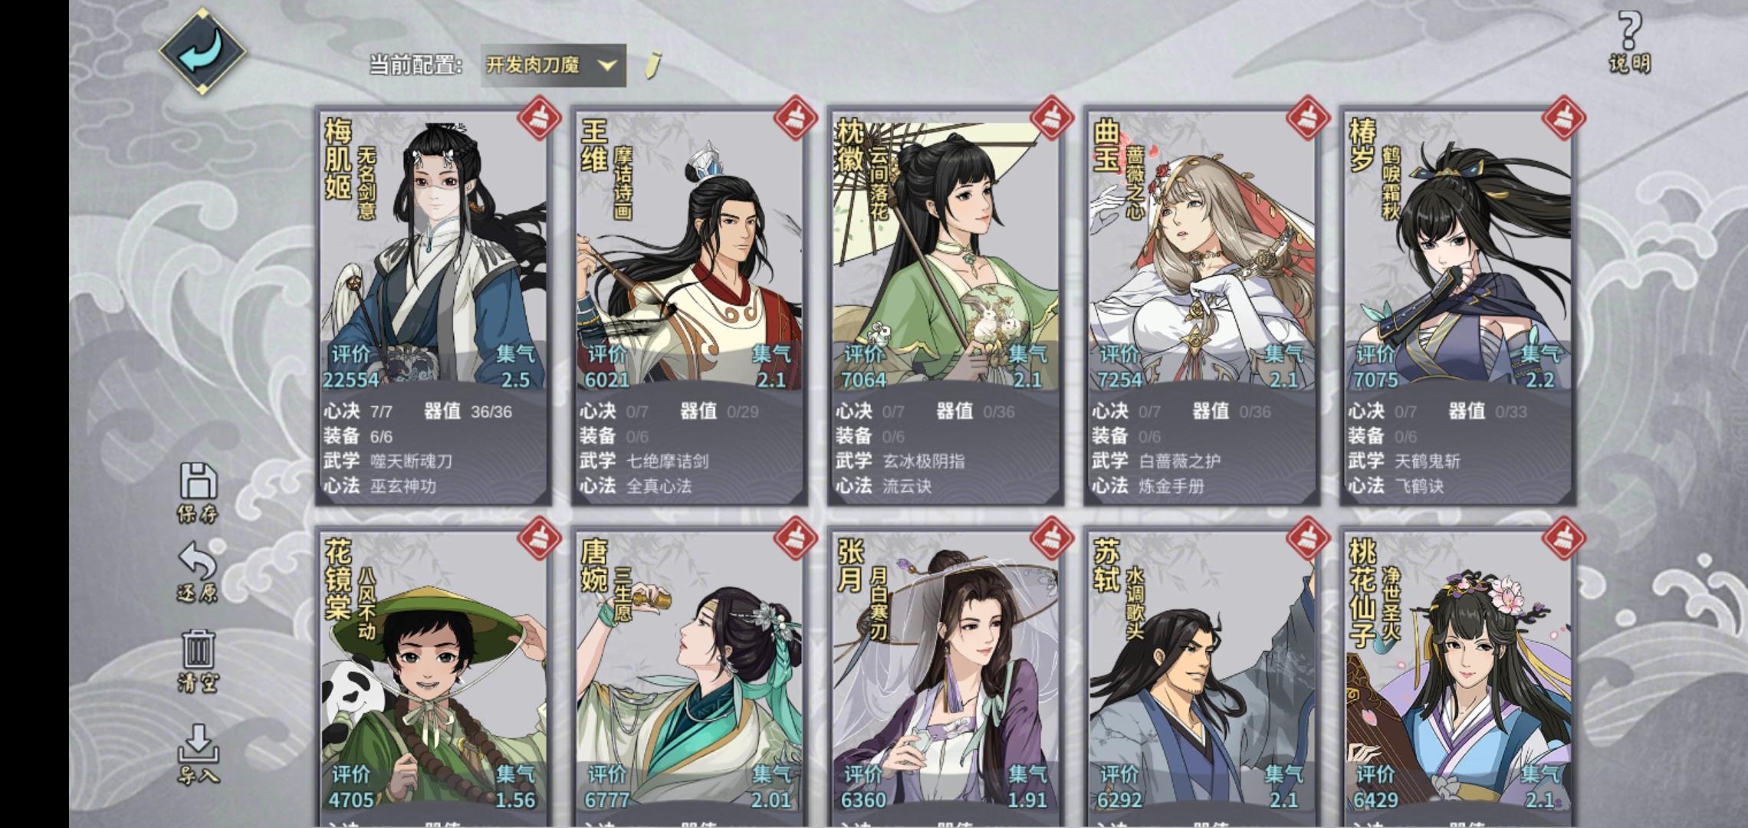Clear 王维 card with red broom icon

pyautogui.click(x=796, y=118)
